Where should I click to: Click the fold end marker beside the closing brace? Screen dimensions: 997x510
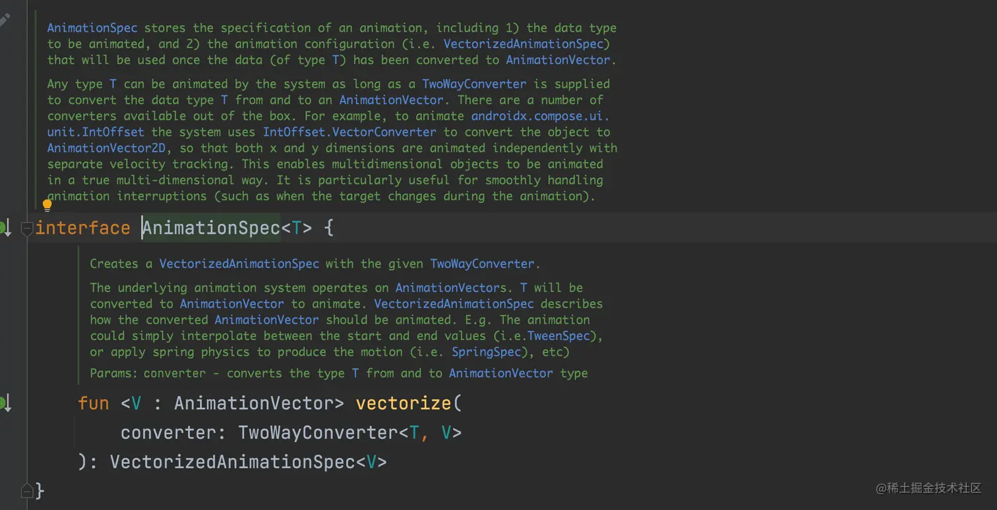(x=26, y=491)
